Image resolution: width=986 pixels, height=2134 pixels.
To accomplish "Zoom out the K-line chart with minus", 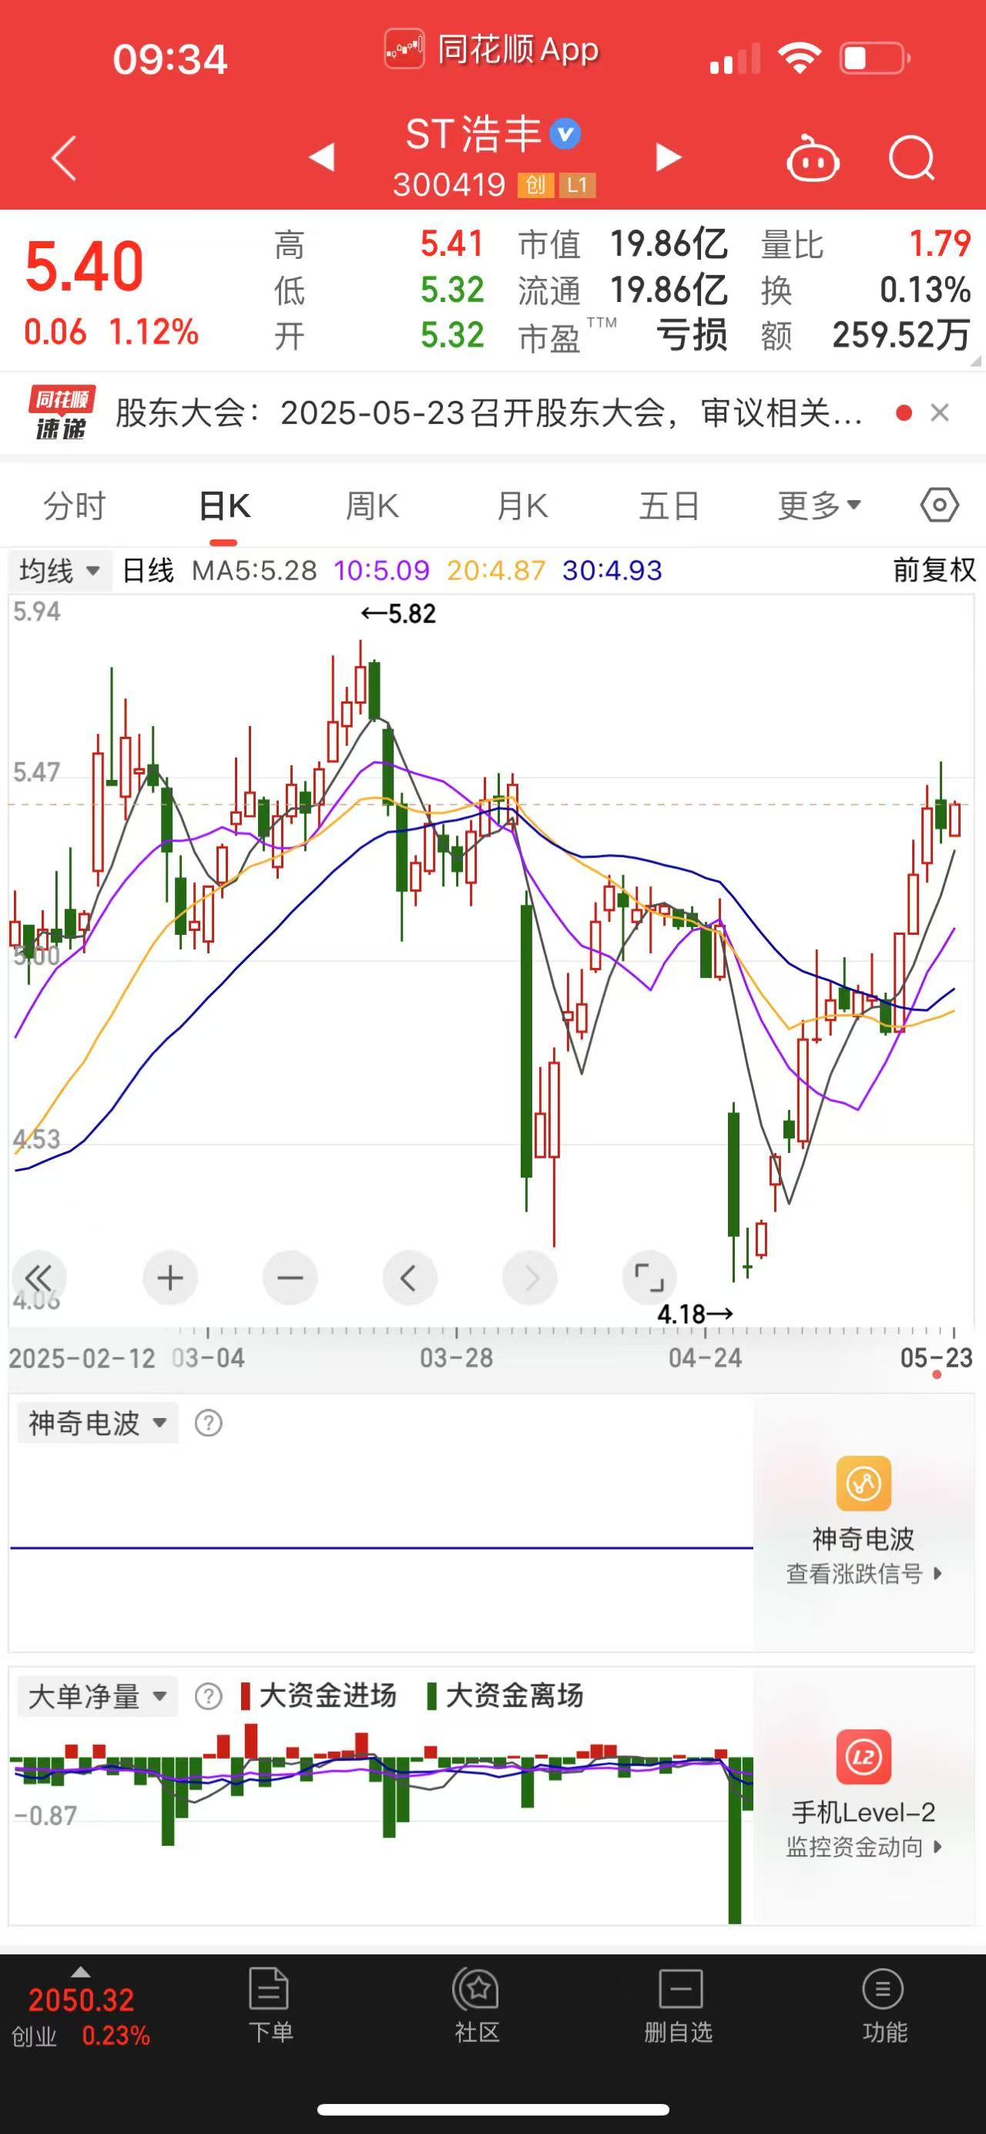I will pyautogui.click(x=290, y=1279).
